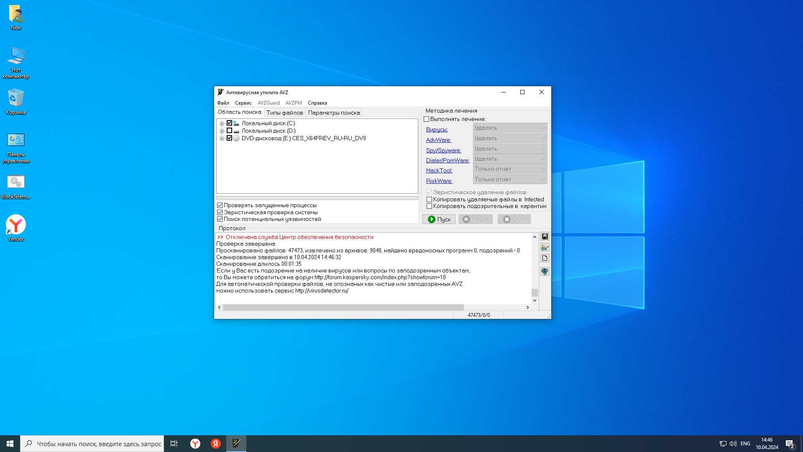Enable the Выполнять лечение checkbox
803x452 pixels.
tap(427, 119)
